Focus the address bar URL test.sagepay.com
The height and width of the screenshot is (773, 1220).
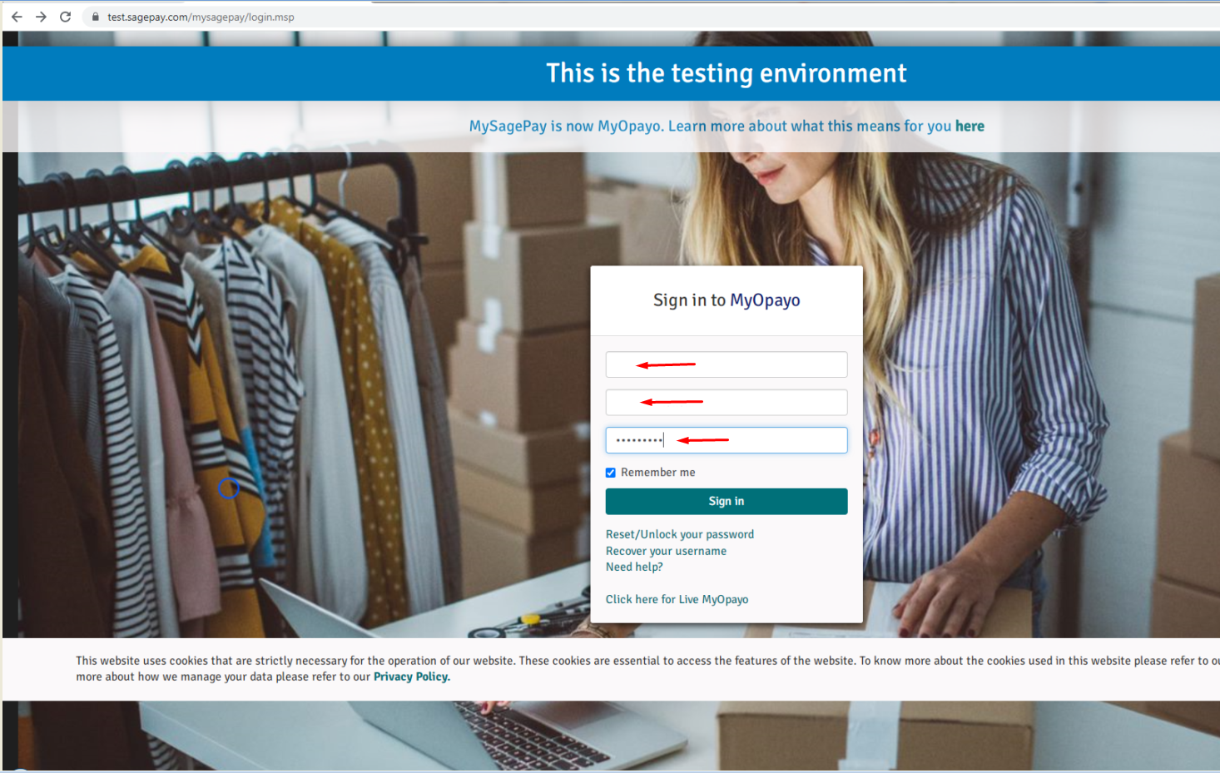(201, 17)
